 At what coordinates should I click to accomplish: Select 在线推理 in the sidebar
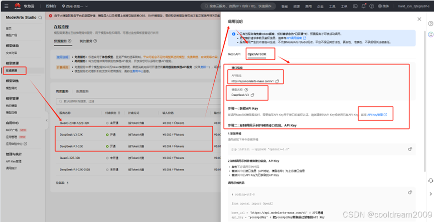[12, 70]
